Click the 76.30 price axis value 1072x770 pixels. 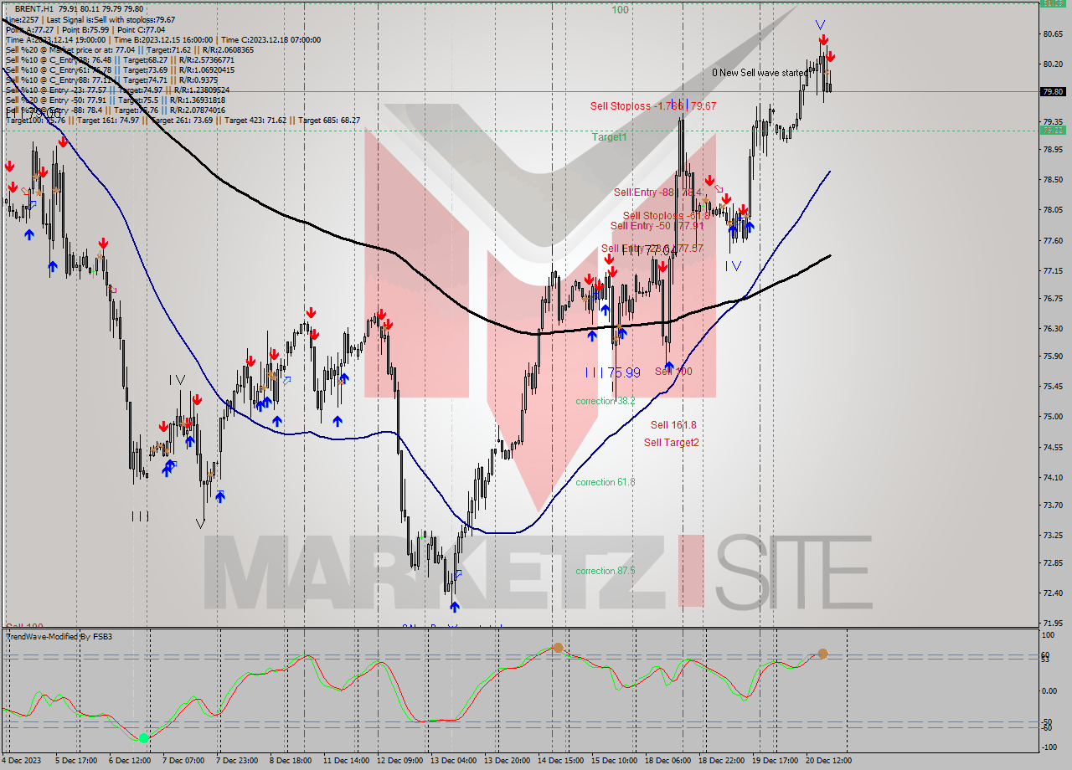(x=1054, y=329)
